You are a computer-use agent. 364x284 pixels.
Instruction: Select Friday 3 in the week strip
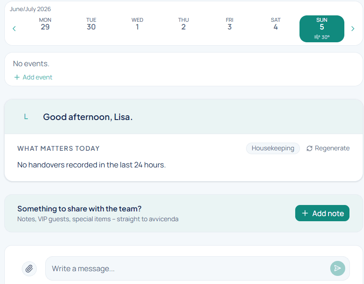tap(229, 24)
